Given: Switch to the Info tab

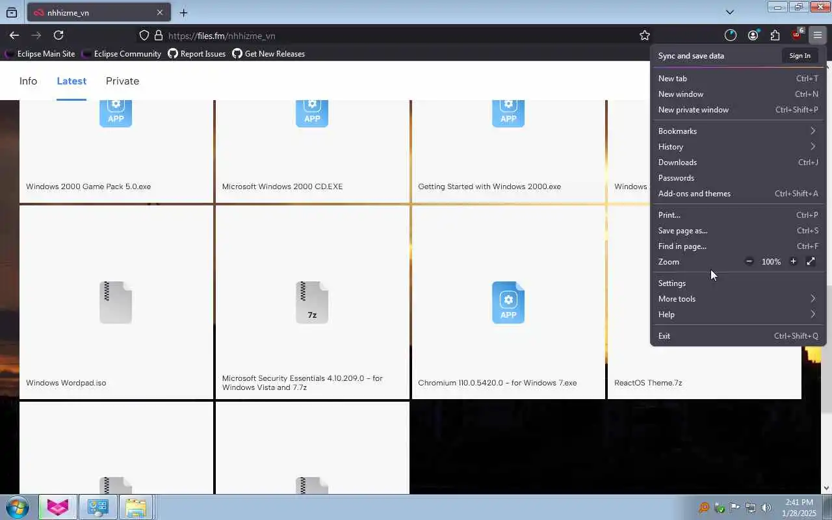Looking at the screenshot, I should 28,81.
